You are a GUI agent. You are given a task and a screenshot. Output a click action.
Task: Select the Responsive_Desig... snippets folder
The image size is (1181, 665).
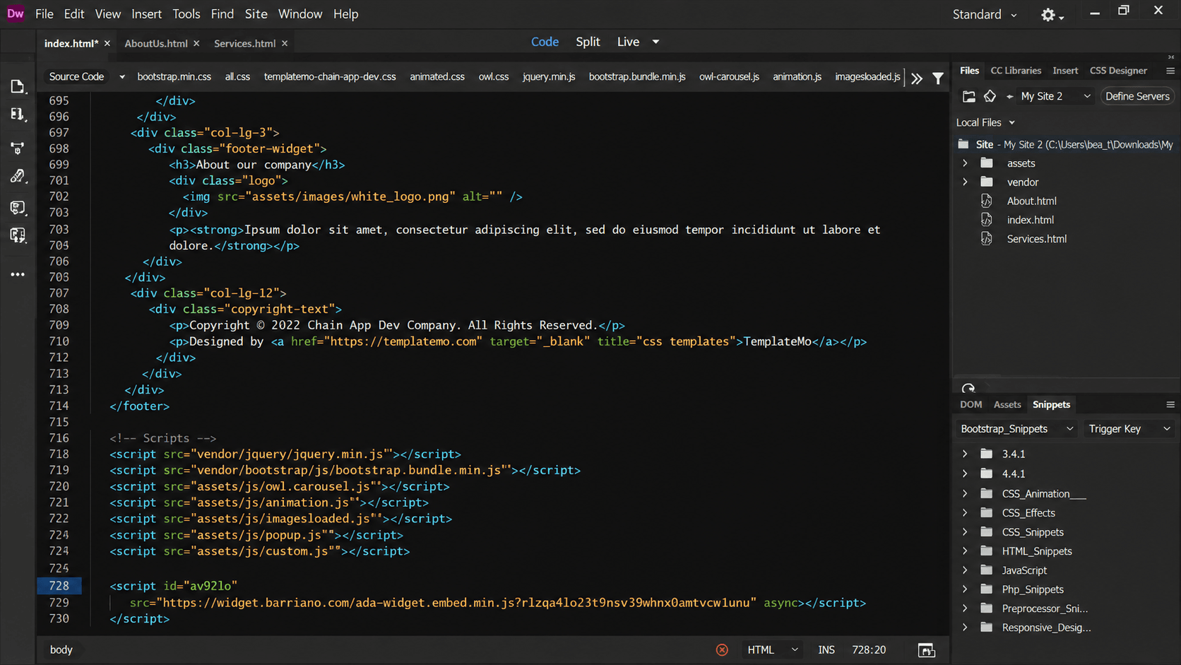click(x=1046, y=628)
